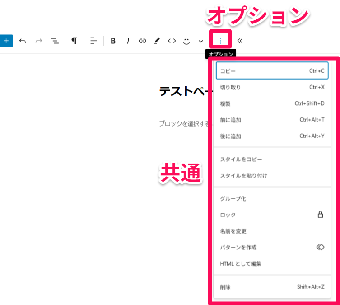Click the undo arrow icon
This screenshot has height=305, width=340.
23,41
